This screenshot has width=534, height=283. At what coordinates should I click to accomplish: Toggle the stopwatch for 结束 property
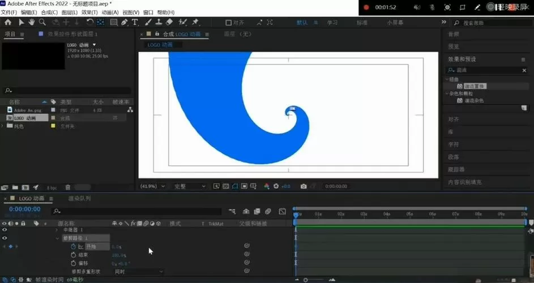73,255
